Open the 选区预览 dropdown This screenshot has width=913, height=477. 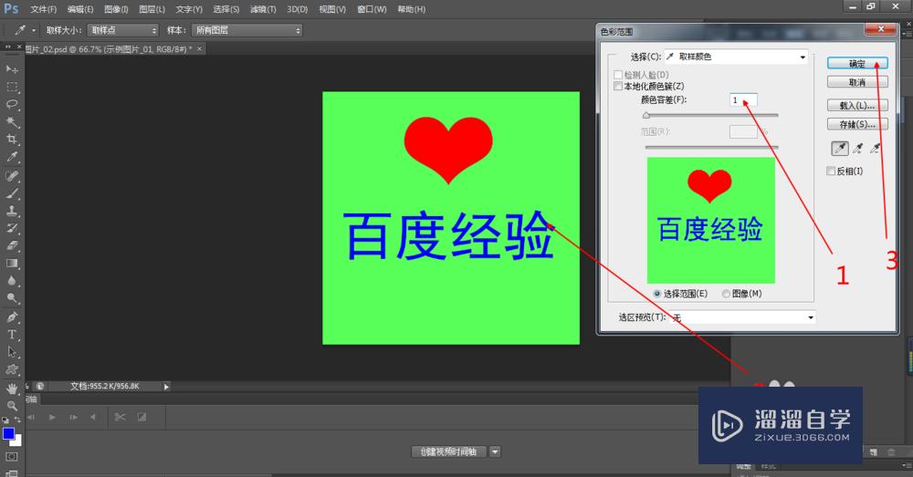(741, 317)
